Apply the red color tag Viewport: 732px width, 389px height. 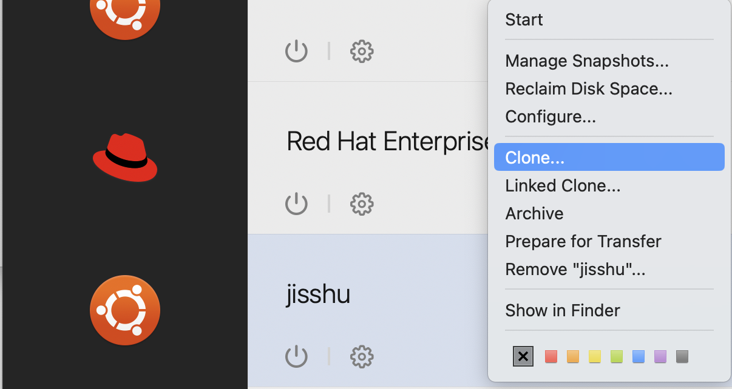pyautogui.click(x=551, y=357)
